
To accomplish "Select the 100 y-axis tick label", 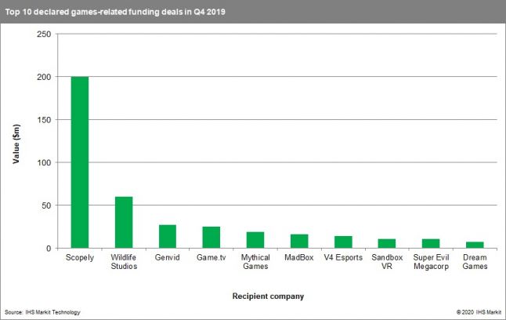I will pos(45,163).
